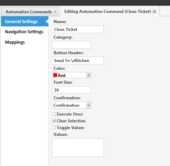Open the Confirmation combo box
The width and height of the screenshot is (170, 166).
click(72, 105)
